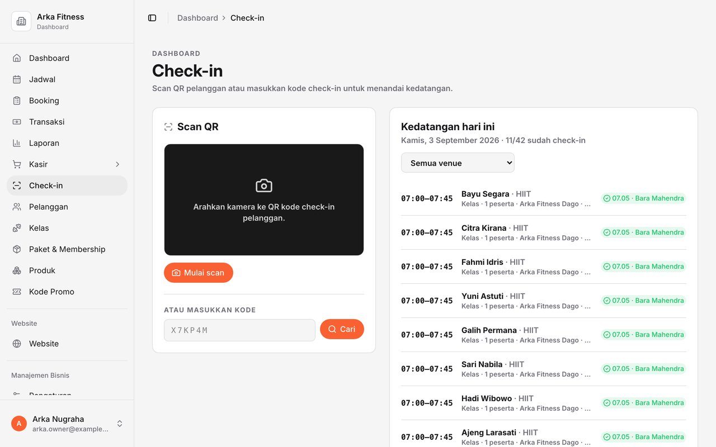Click the Dashboard home icon

pos(17,58)
